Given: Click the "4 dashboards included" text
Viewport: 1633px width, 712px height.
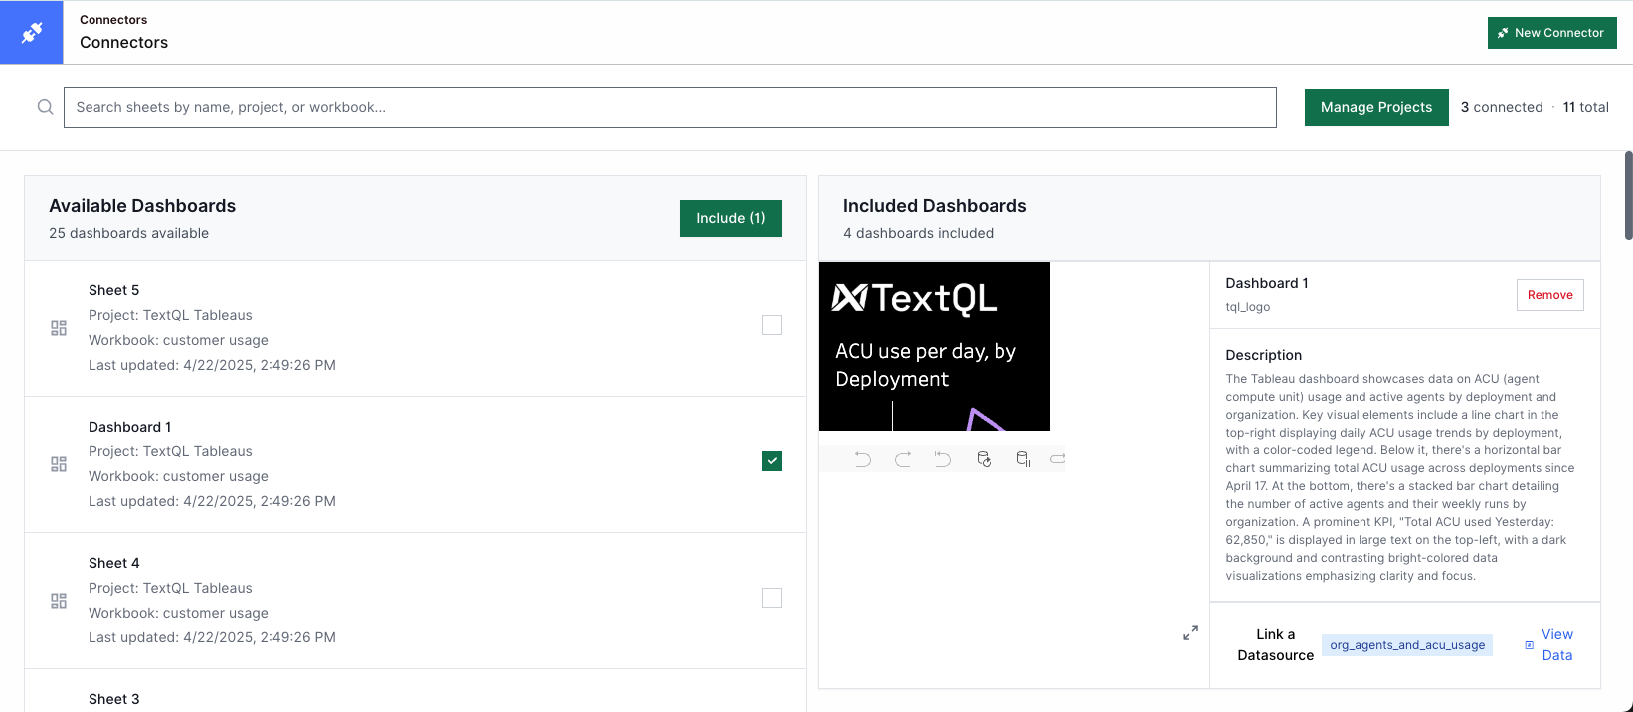Looking at the screenshot, I should coord(918,233).
